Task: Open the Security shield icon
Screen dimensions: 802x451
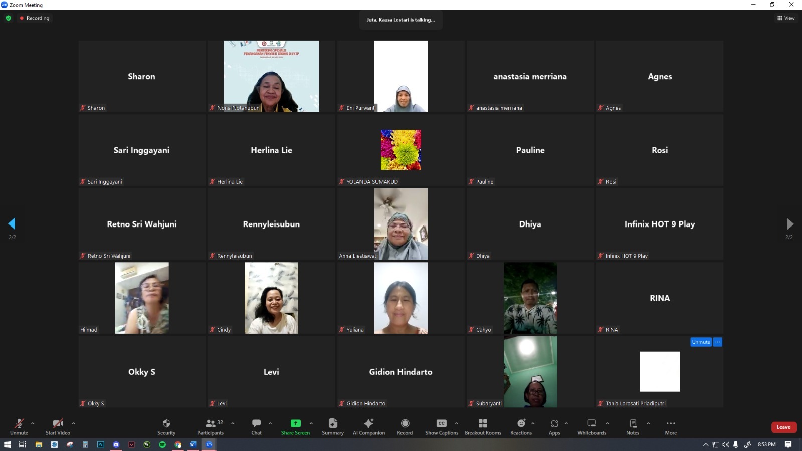Action: [166, 424]
